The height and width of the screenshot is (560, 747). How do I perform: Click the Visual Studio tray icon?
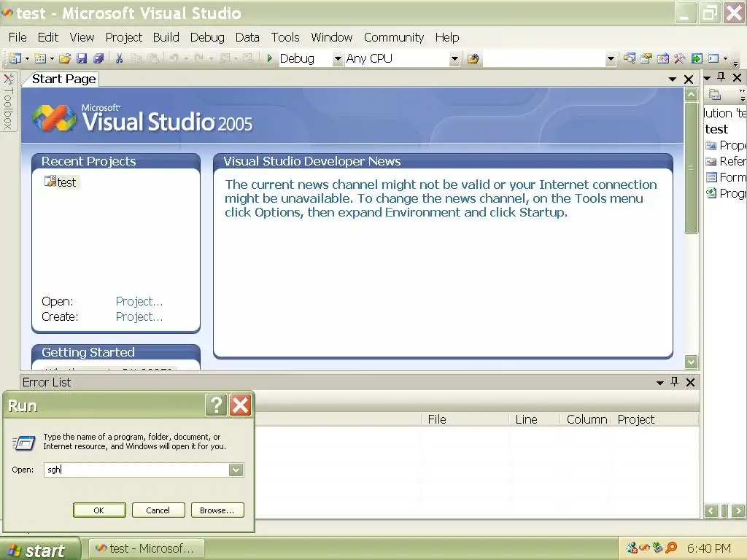(645, 548)
